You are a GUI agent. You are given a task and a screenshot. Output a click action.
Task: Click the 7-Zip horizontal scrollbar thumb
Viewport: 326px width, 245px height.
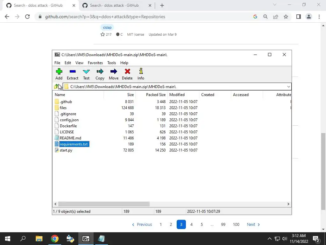(x=104, y=204)
